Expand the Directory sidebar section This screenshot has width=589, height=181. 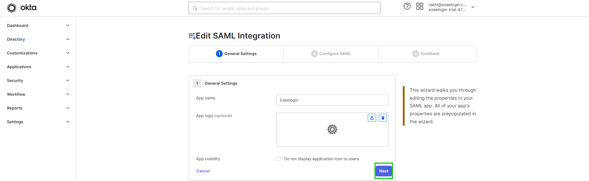38,39
